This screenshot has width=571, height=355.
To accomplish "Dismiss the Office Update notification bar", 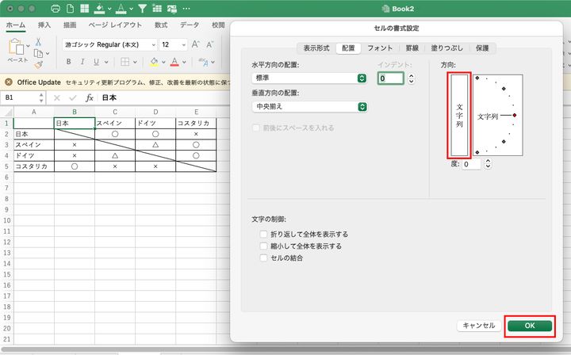I will pyautogui.click(x=9, y=82).
